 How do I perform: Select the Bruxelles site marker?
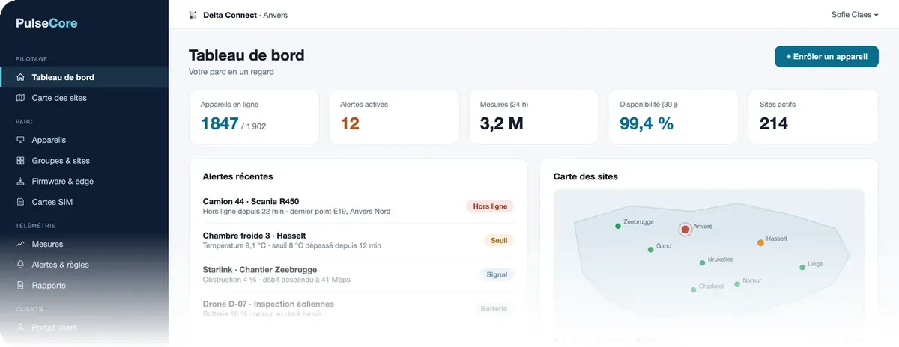point(702,262)
